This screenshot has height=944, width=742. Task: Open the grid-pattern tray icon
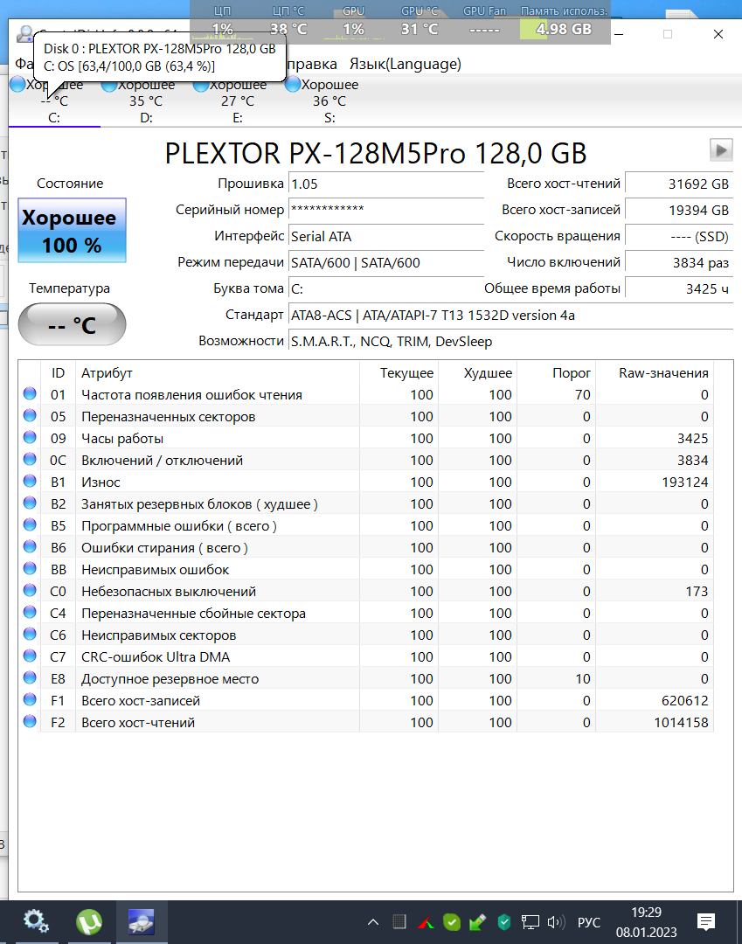tap(399, 922)
